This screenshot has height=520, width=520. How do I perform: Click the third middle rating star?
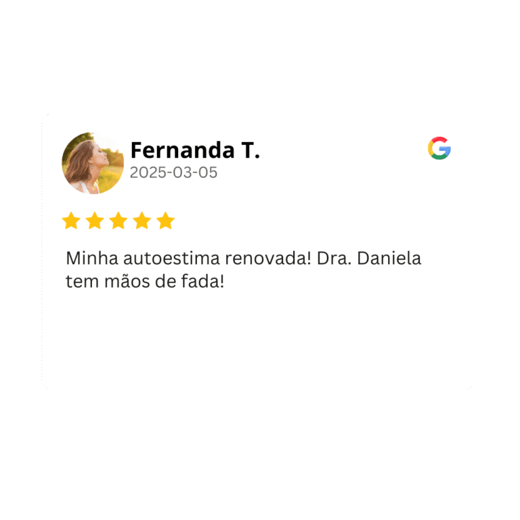pos(118,221)
